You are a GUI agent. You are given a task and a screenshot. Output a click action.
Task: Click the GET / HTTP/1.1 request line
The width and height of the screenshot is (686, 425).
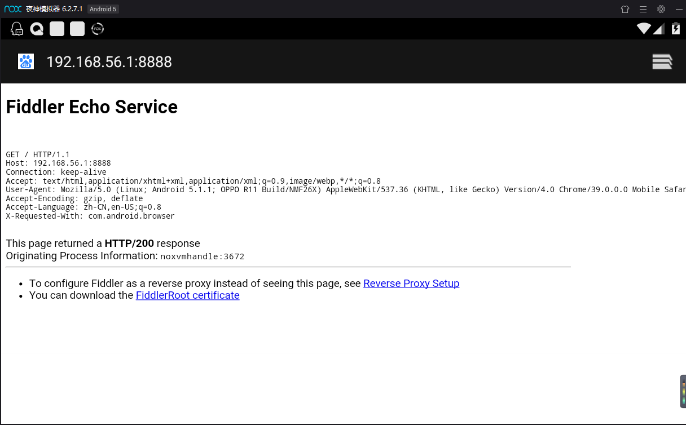tap(38, 154)
